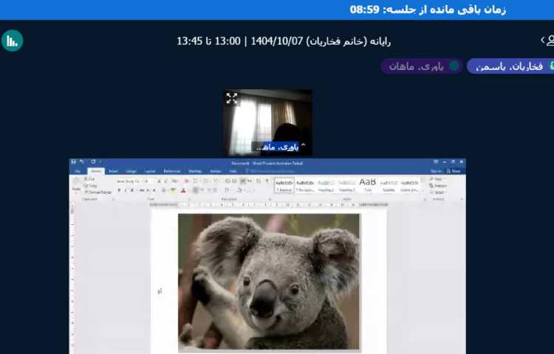Open the Customize Quick Access Toolbar arrow

[100, 162]
